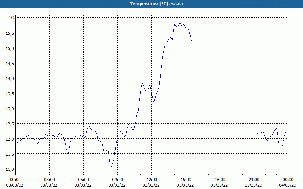The width and height of the screenshot is (303, 189).
Task: Pick the 18:00 time tick label
Action: pyautogui.click(x=220, y=180)
